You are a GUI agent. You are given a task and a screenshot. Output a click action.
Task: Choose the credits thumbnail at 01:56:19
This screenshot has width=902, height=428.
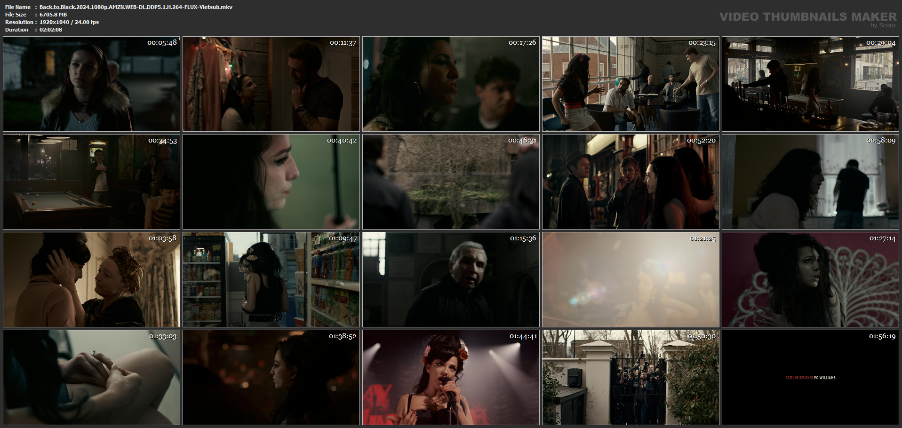click(x=810, y=377)
